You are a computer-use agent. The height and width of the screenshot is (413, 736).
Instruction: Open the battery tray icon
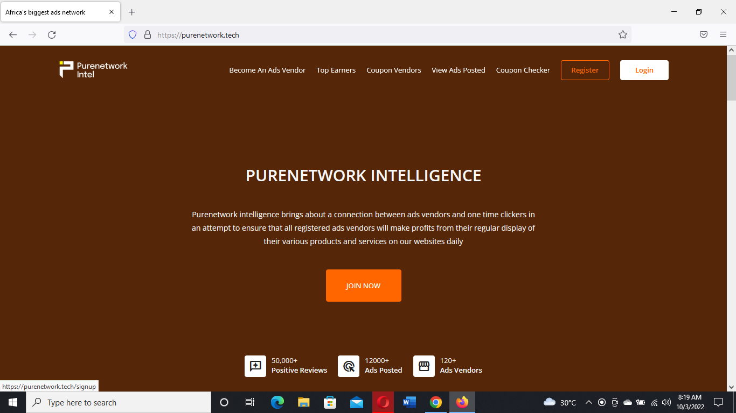641,402
